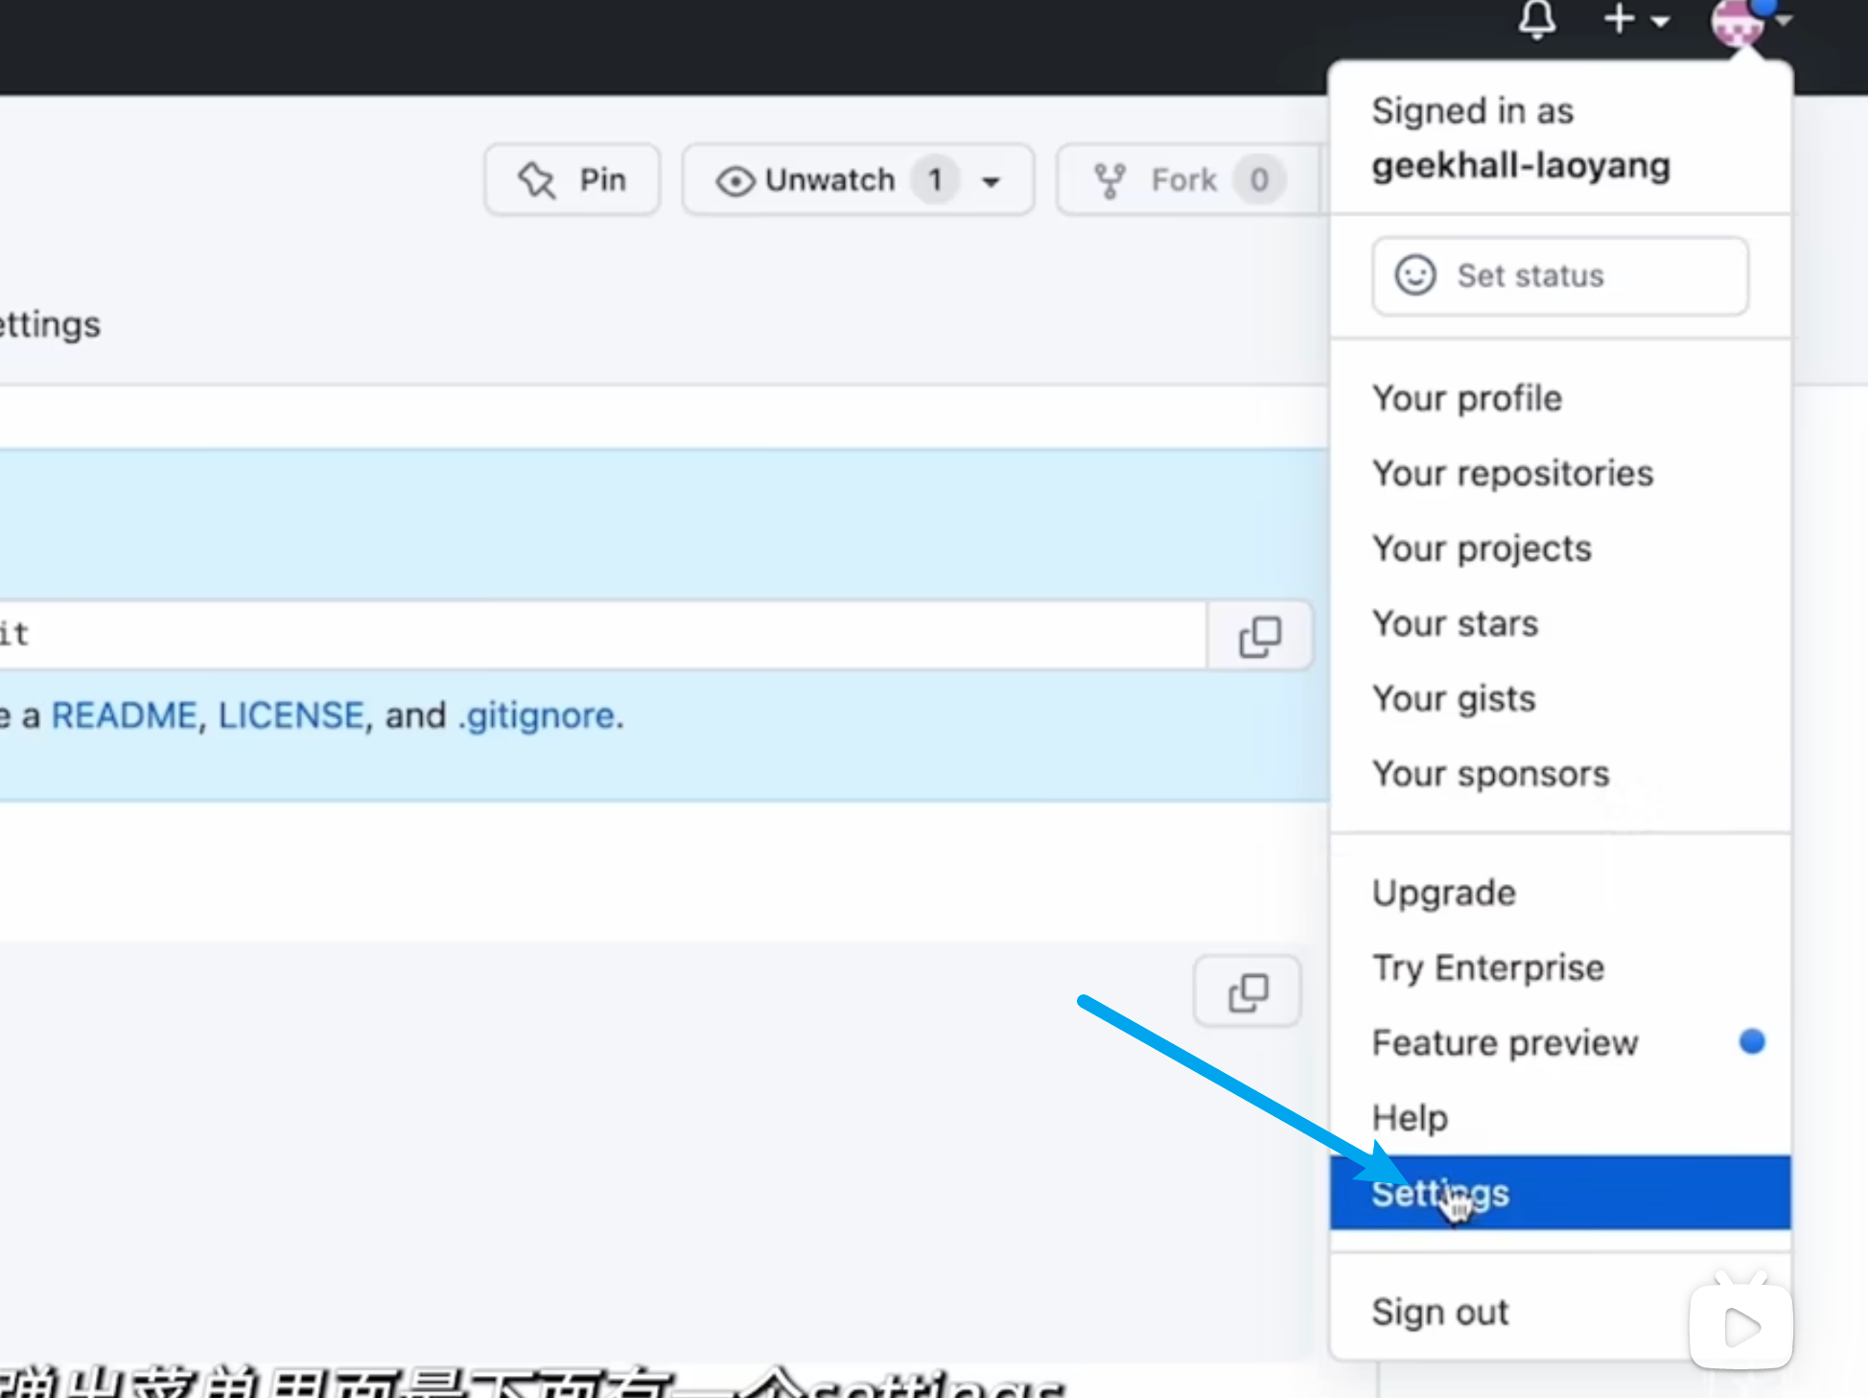Viewport: 1868px width, 1398px height.
Task: Open the README link
Action: [x=124, y=715]
